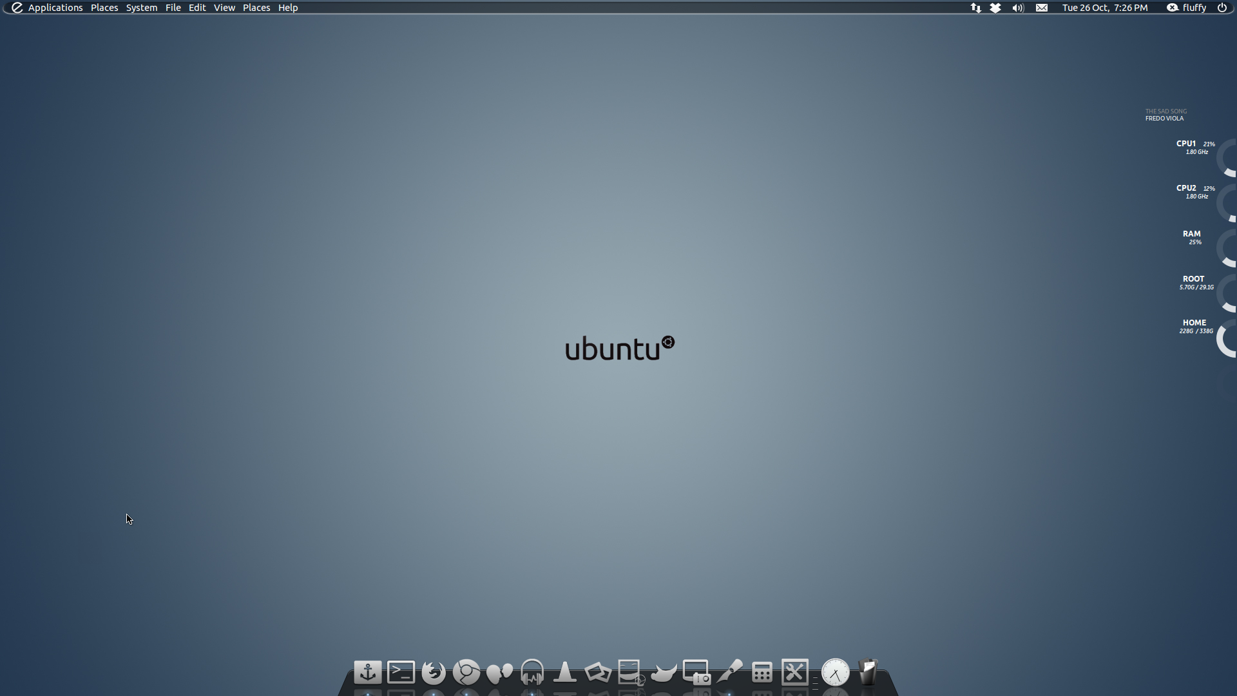The image size is (1237, 696).
Task: Click the analog clock in the dock
Action: (x=836, y=673)
